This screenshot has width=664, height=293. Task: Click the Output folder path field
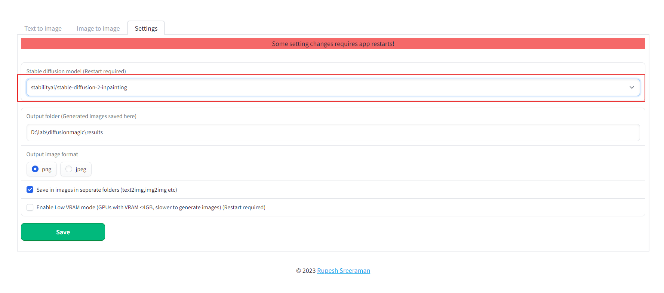coord(333,132)
